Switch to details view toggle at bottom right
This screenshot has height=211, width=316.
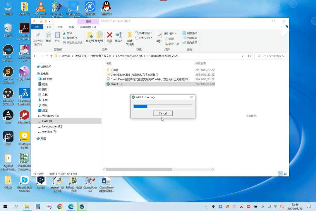point(280,174)
